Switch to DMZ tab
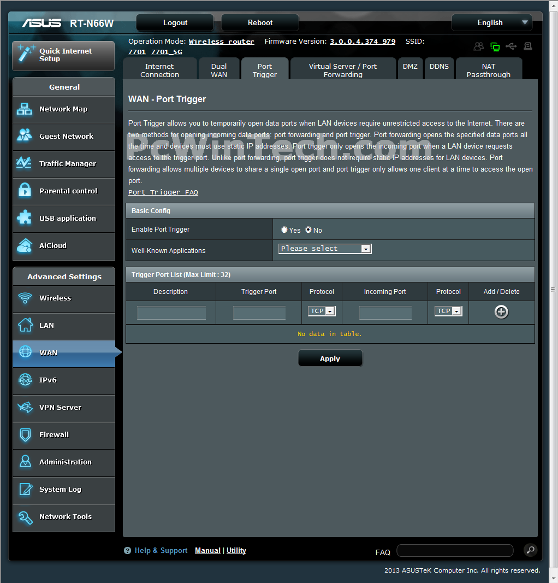The image size is (558, 583). tap(410, 68)
